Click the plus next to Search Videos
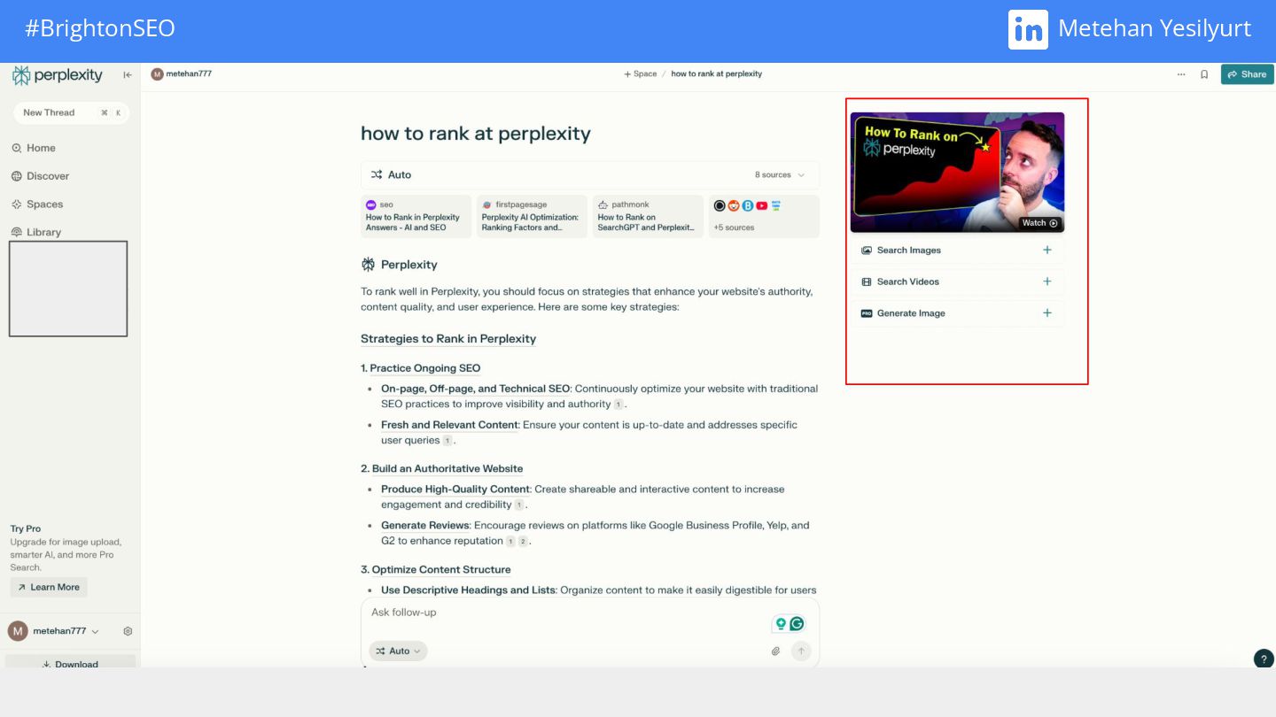1276x717 pixels. tap(1047, 281)
